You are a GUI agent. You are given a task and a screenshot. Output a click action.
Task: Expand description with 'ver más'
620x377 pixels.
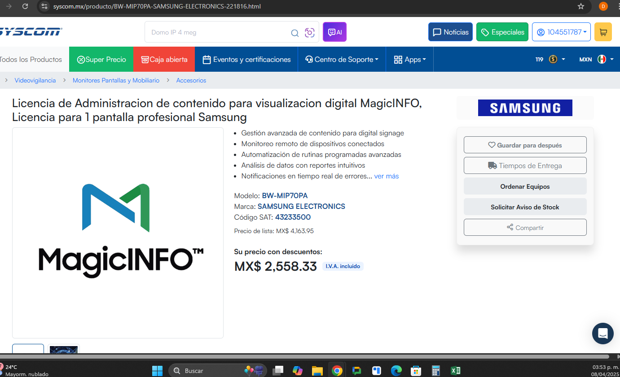coord(387,176)
